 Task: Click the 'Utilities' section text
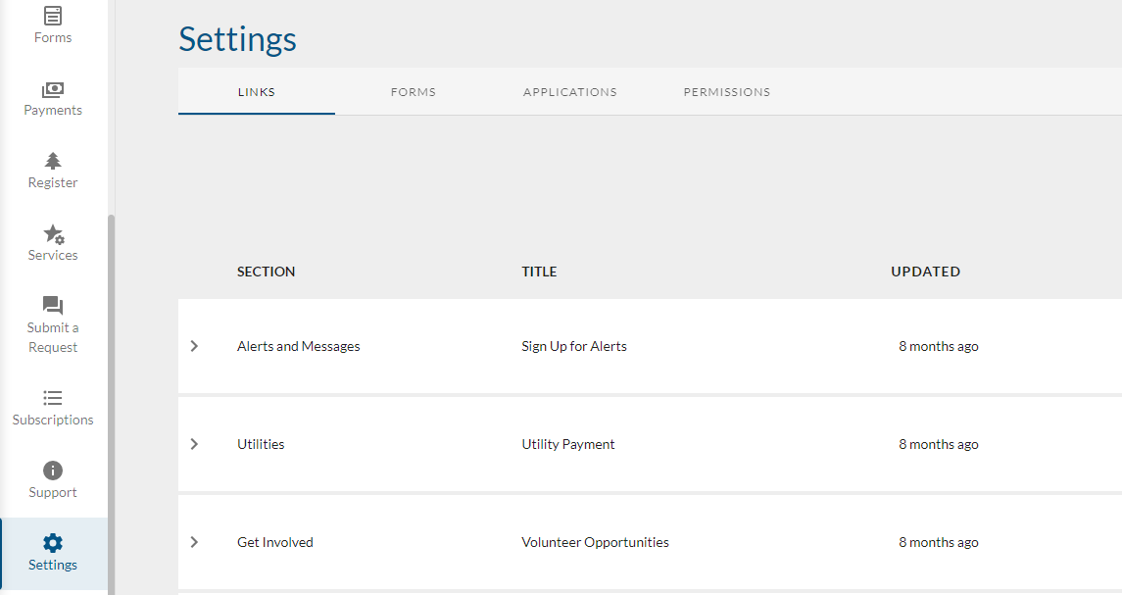(x=261, y=444)
